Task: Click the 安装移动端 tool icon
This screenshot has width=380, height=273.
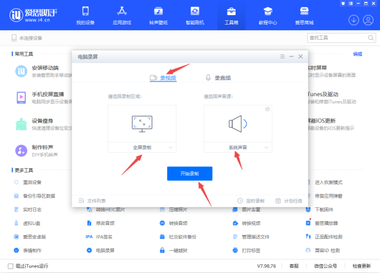Action: point(22,71)
